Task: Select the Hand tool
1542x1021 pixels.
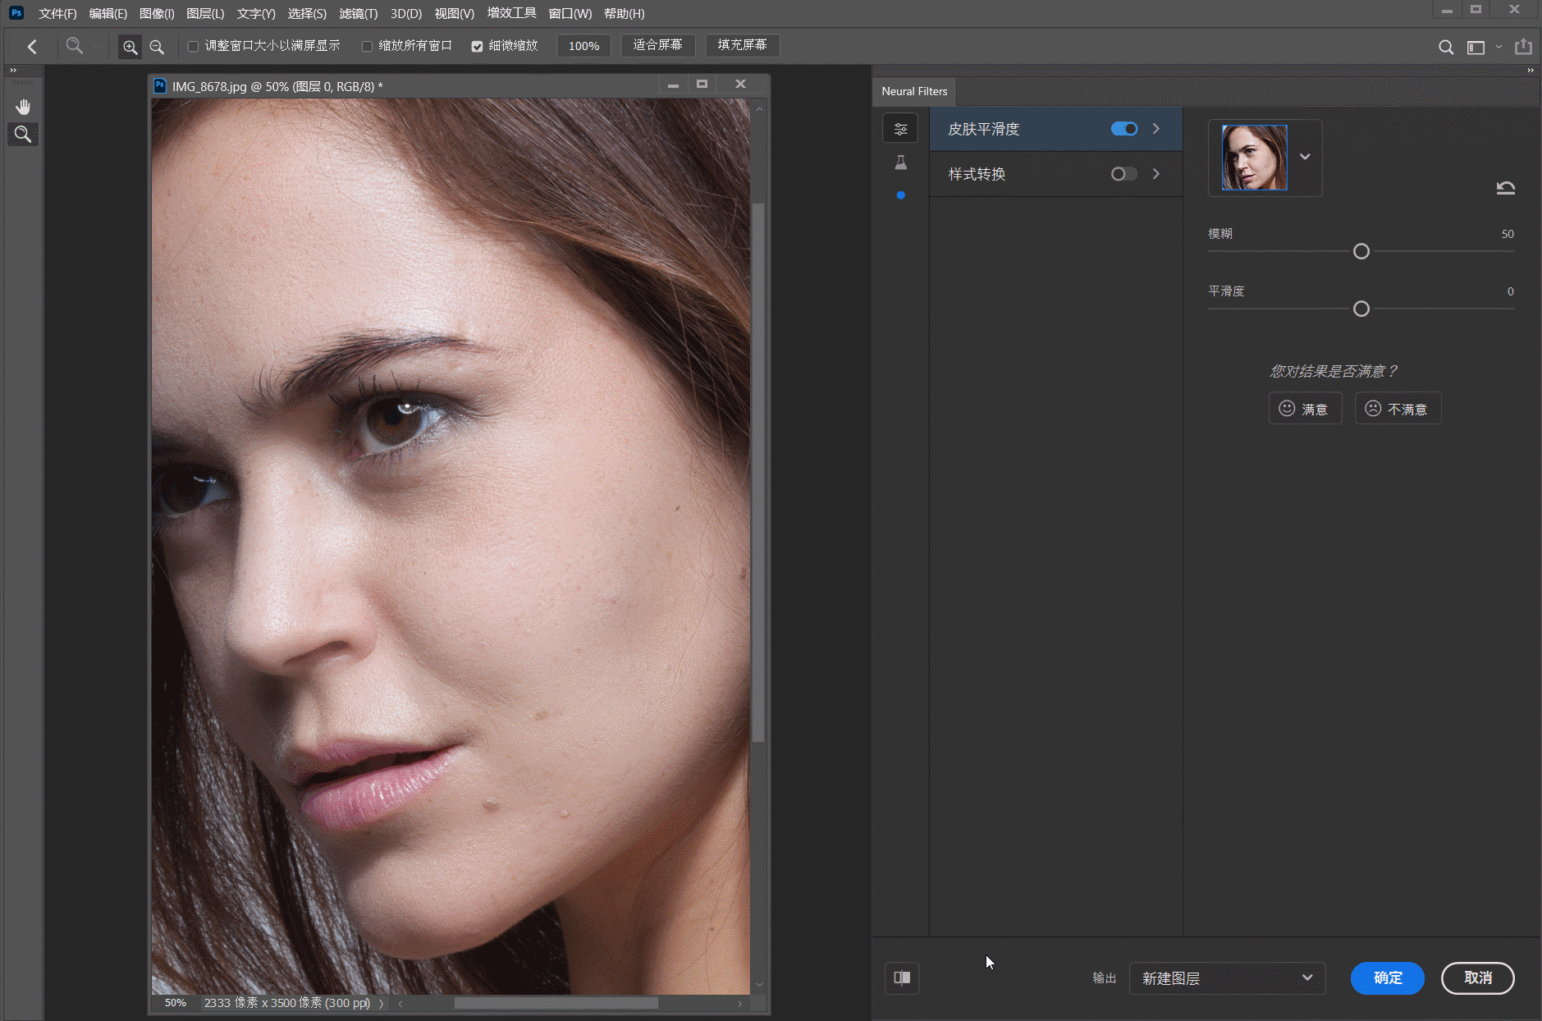Action: pyautogui.click(x=23, y=107)
